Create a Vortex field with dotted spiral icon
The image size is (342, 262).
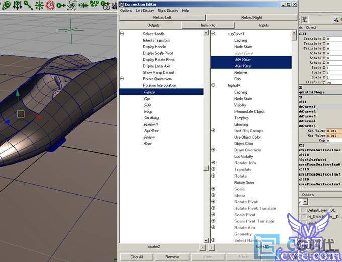pyautogui.click(x=72, y=5)
